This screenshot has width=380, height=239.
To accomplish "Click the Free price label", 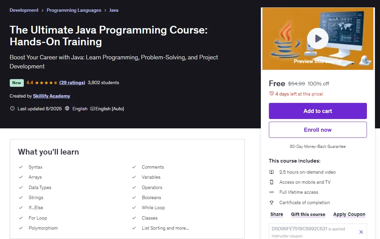I will (277, 83).
